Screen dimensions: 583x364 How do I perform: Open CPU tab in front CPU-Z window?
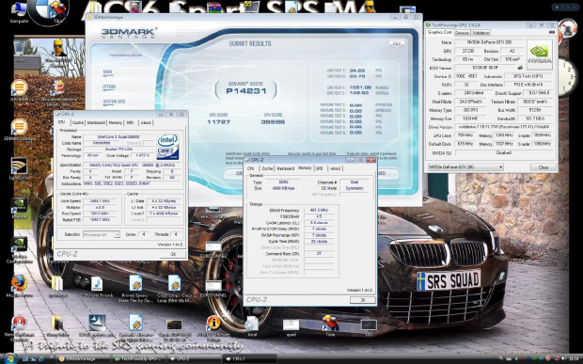251,168
